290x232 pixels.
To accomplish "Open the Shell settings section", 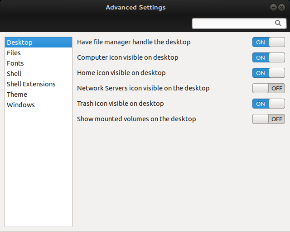I will coord(14,74).
